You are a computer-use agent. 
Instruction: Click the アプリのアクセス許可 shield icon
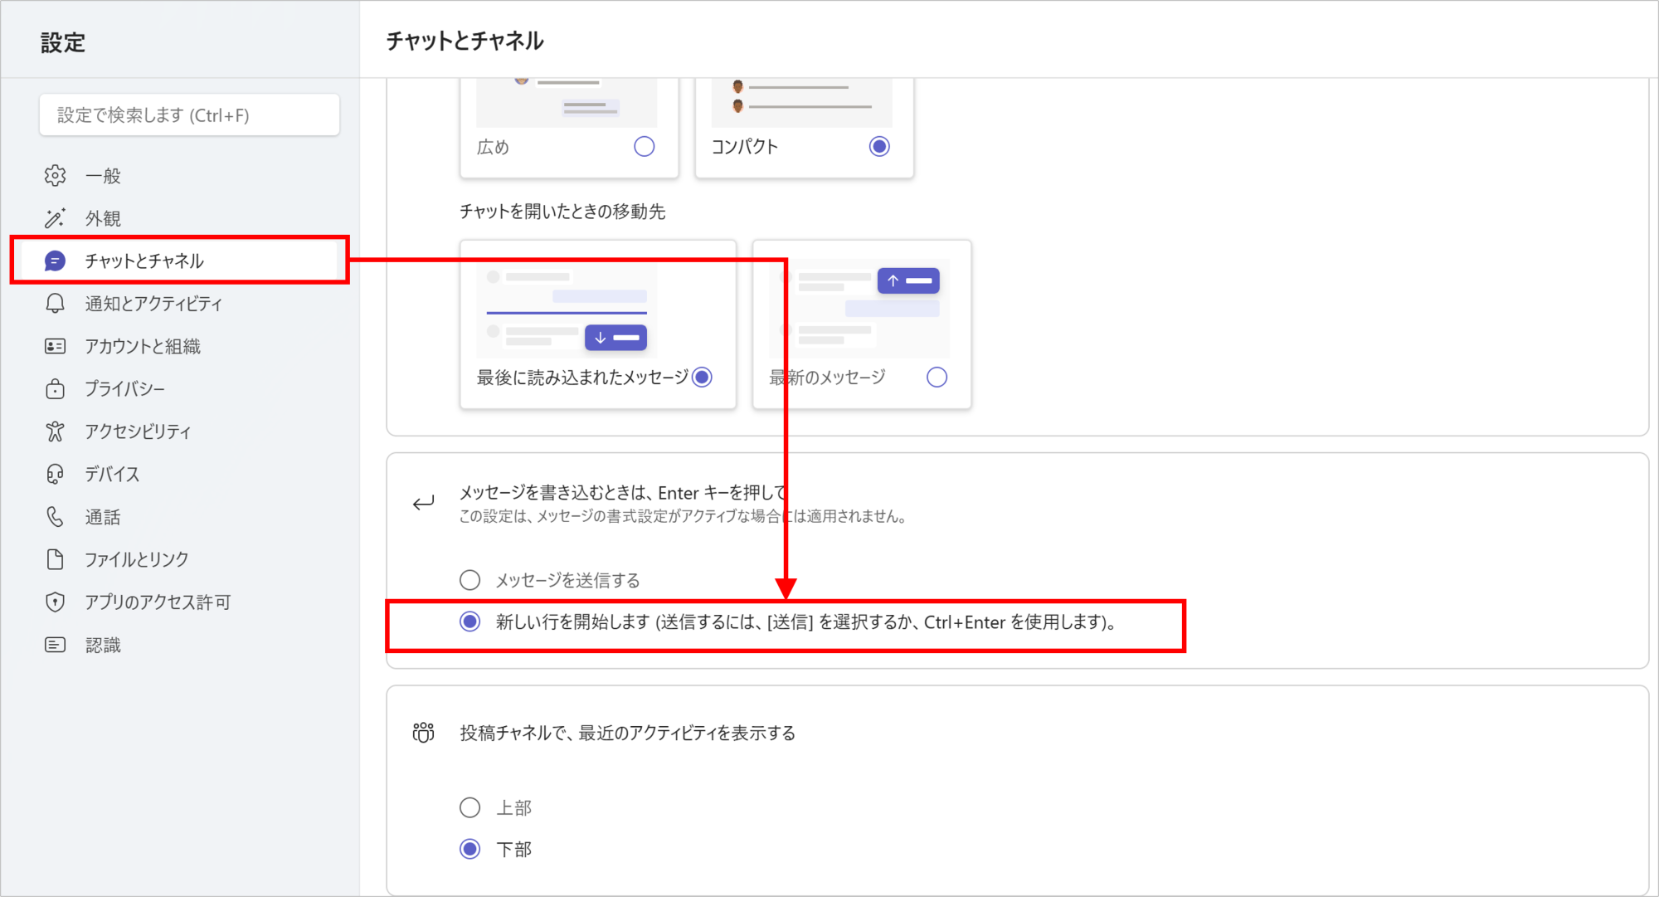coord(55,602)
